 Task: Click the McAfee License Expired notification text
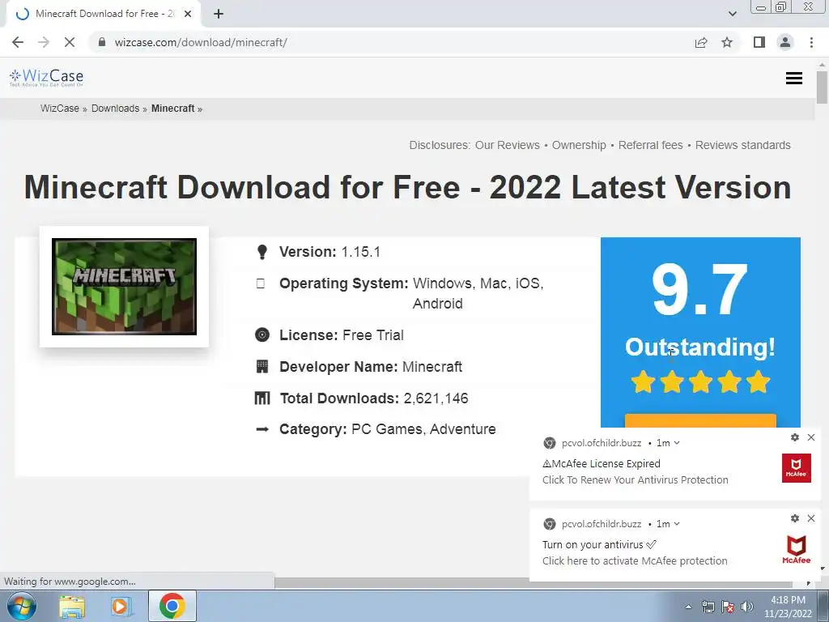pyautogui.click(x=602, y=464)
